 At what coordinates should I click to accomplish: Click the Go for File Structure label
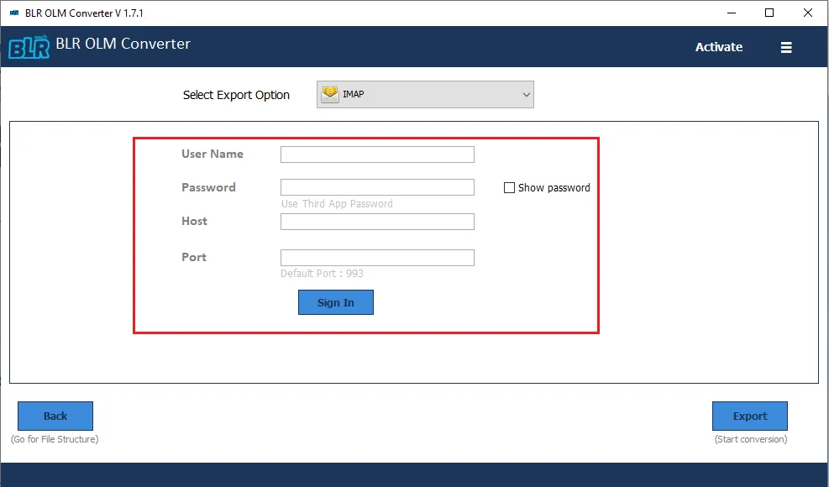tap(55, 438)
